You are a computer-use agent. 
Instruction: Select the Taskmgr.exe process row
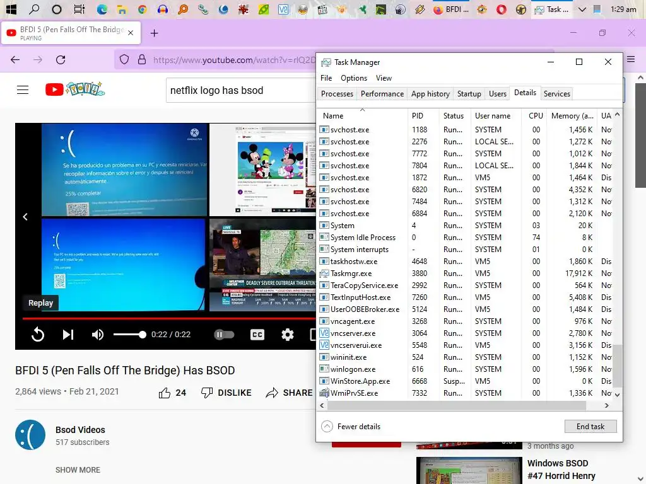(465, 274)
